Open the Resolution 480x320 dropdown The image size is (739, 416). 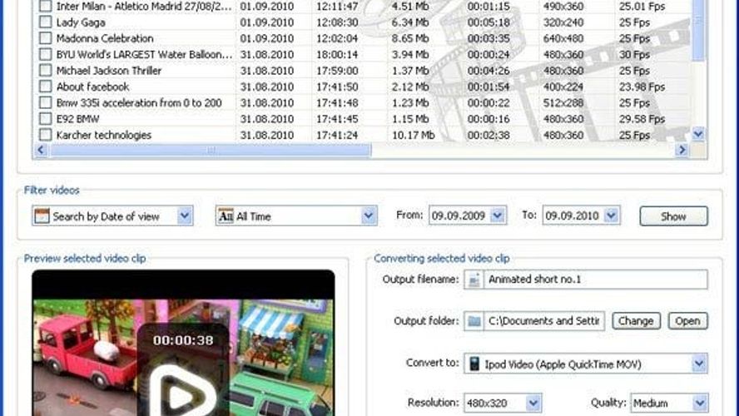[x=533, y=403]
